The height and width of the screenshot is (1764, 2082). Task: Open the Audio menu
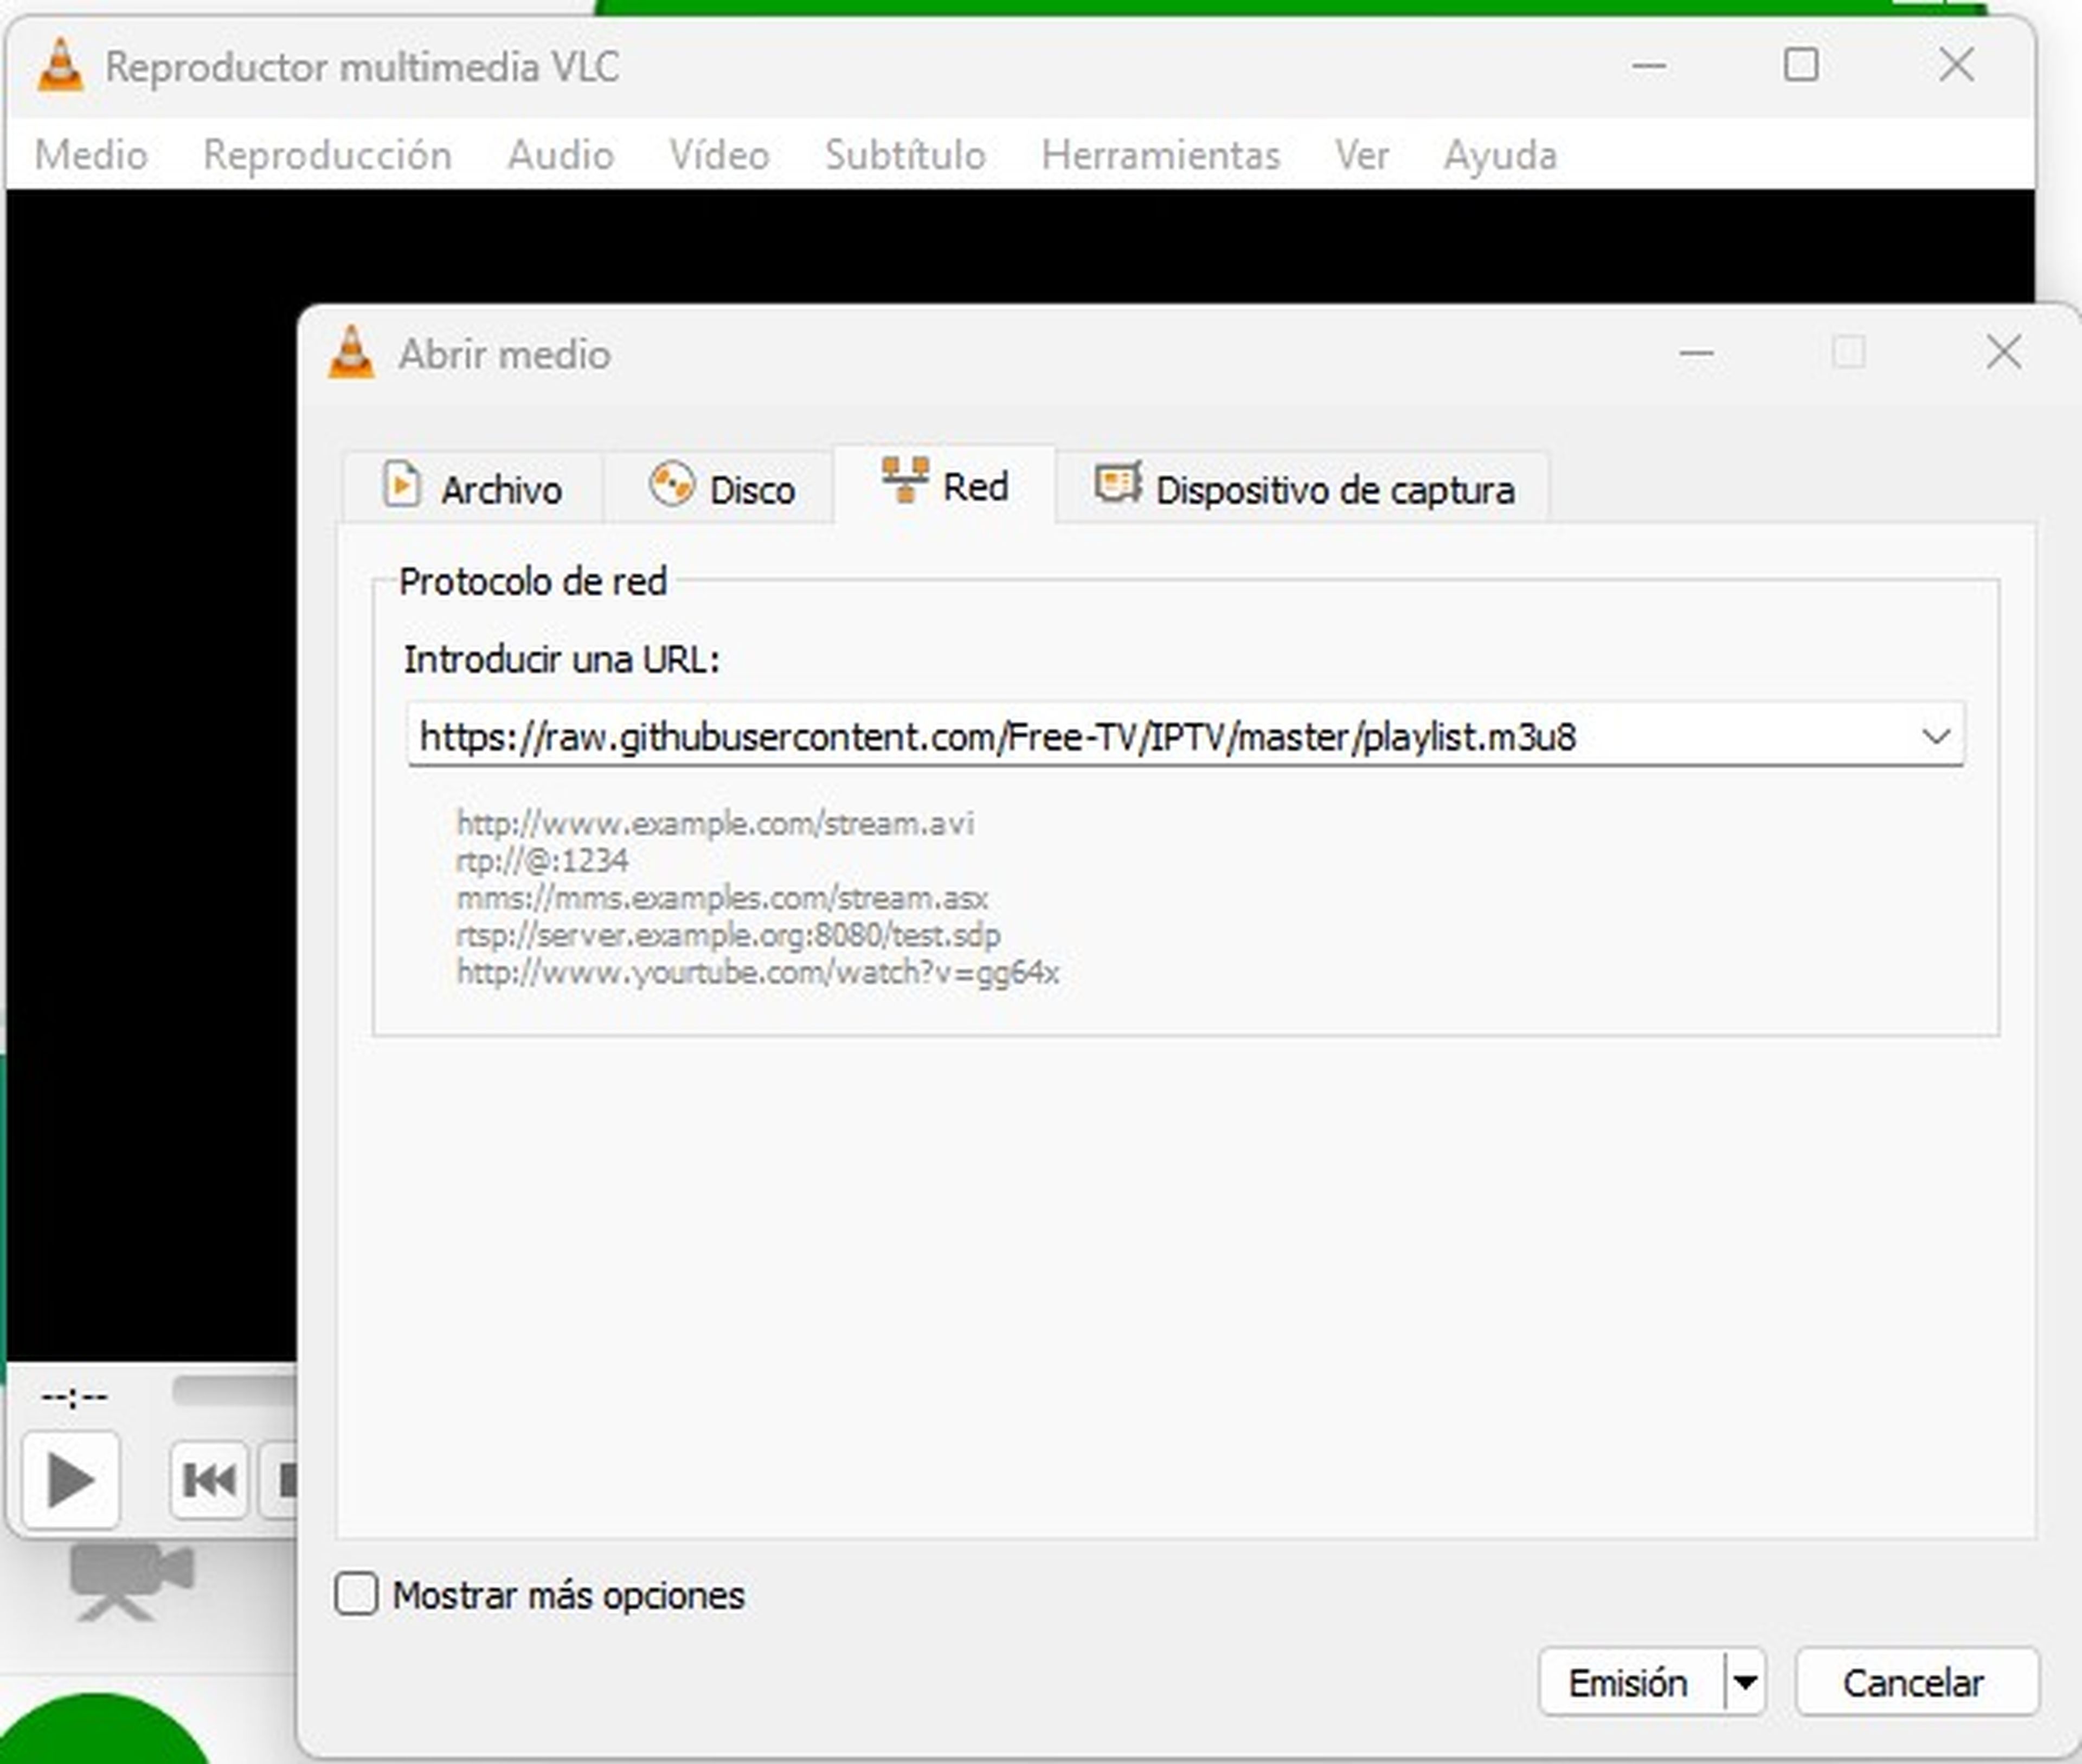(x=560, y=155)
